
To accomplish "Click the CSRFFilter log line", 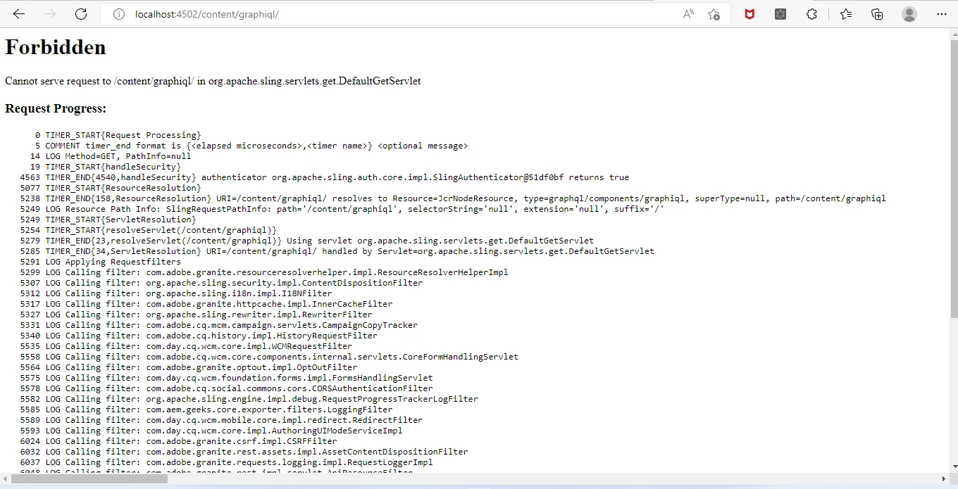I will tap(179, 441).
